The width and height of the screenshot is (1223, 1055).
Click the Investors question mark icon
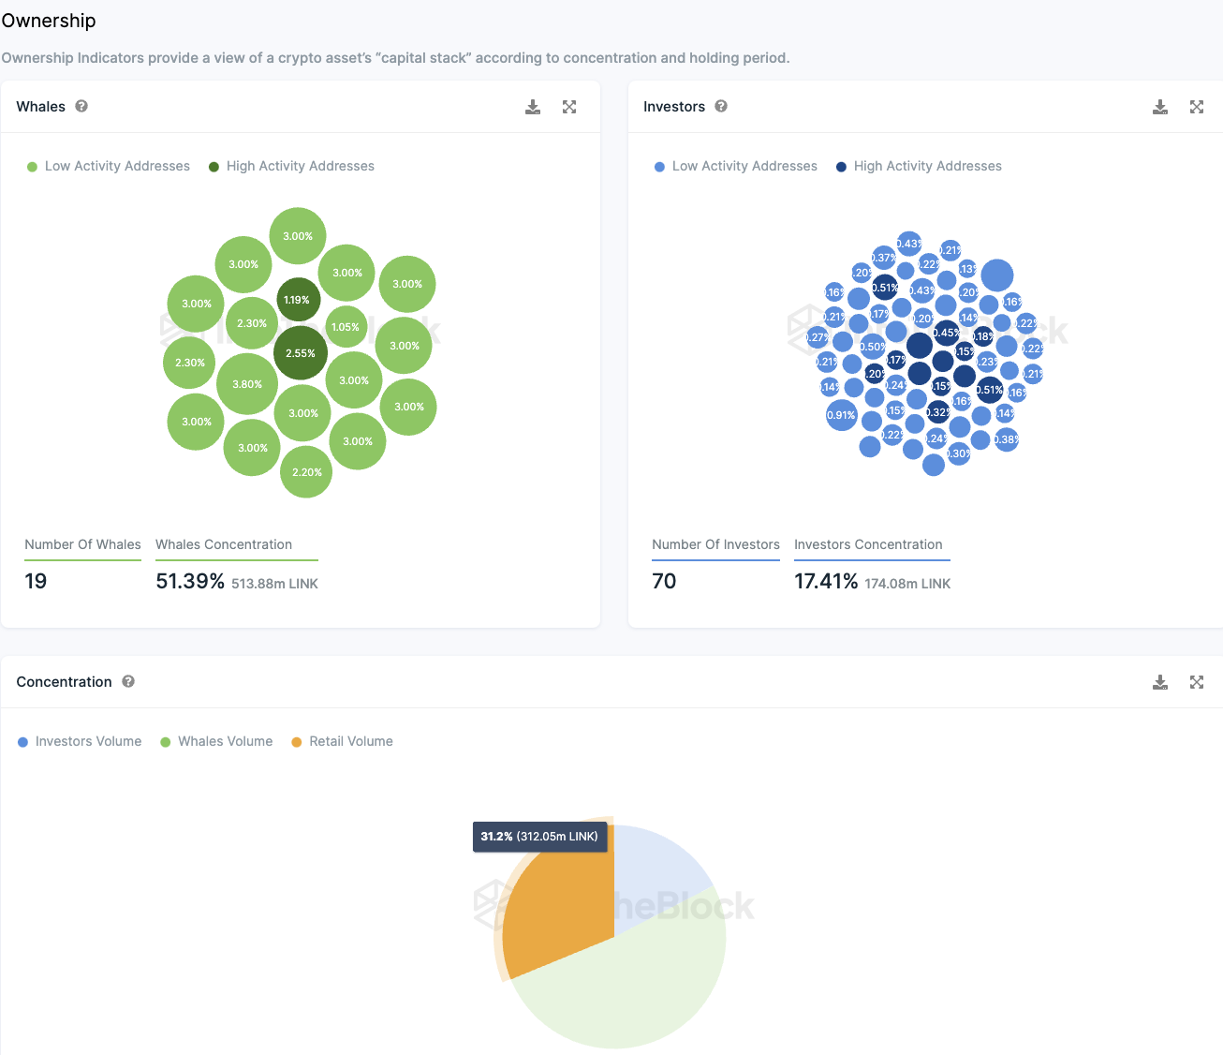(x=721, y=106)
